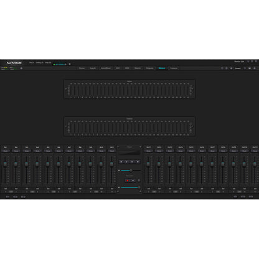Expand lower Volume group using right arrow

click(192, 126)
